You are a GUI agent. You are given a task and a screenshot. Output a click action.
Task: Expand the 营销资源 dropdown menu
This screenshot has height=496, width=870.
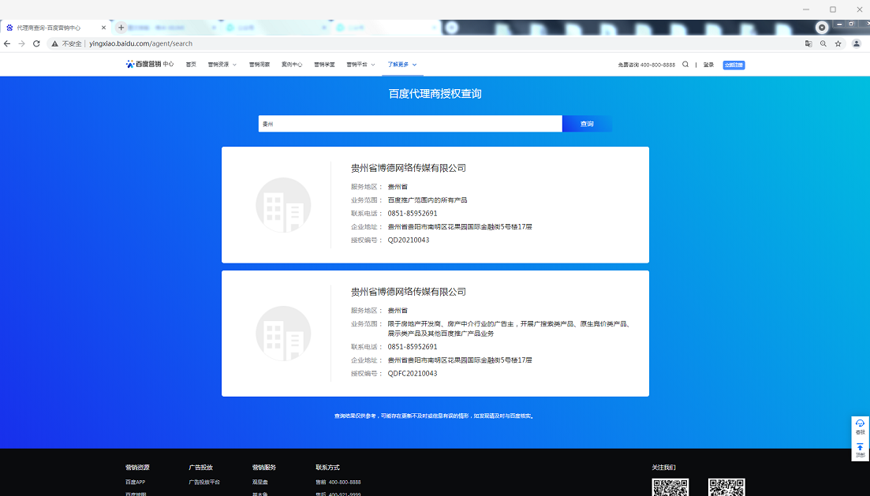pos(222,65)
